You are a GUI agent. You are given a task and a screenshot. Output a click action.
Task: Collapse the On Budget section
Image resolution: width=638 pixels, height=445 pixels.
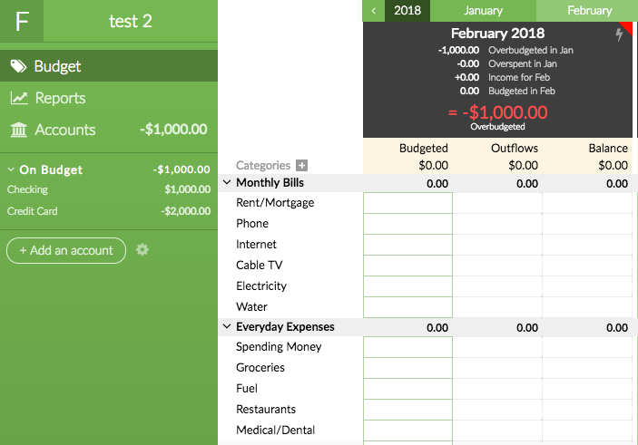[11, 169]
